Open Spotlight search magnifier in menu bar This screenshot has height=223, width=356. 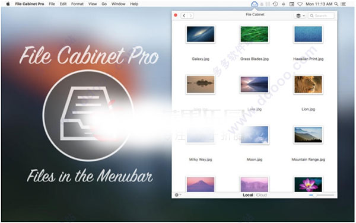336,4
